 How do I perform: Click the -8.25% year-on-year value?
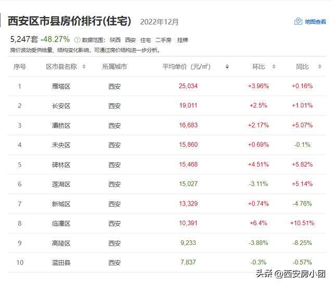click(302, 243)
